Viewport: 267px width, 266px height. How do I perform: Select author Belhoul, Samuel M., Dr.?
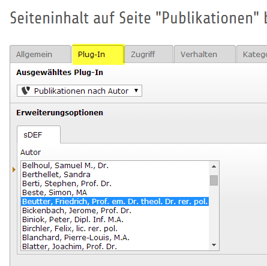coord(115,166)
